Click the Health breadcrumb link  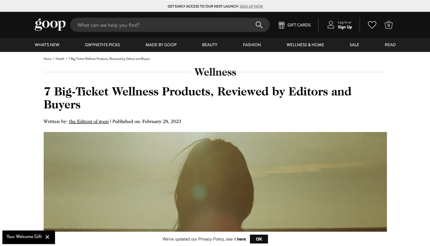60,59
